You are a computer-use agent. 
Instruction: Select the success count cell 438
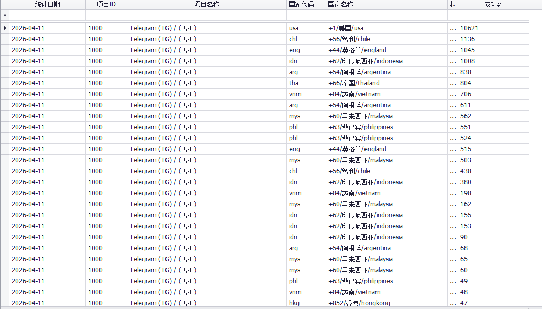[x=493, y=171]
